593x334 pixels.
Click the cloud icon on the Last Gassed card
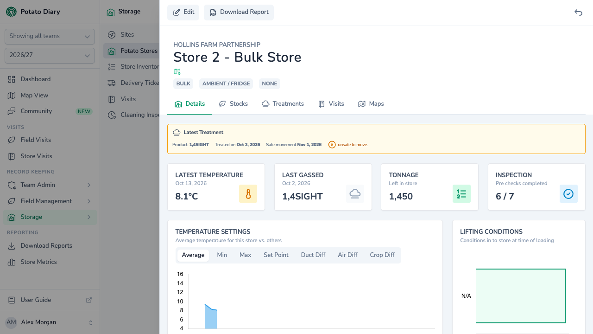click(355, 194)
